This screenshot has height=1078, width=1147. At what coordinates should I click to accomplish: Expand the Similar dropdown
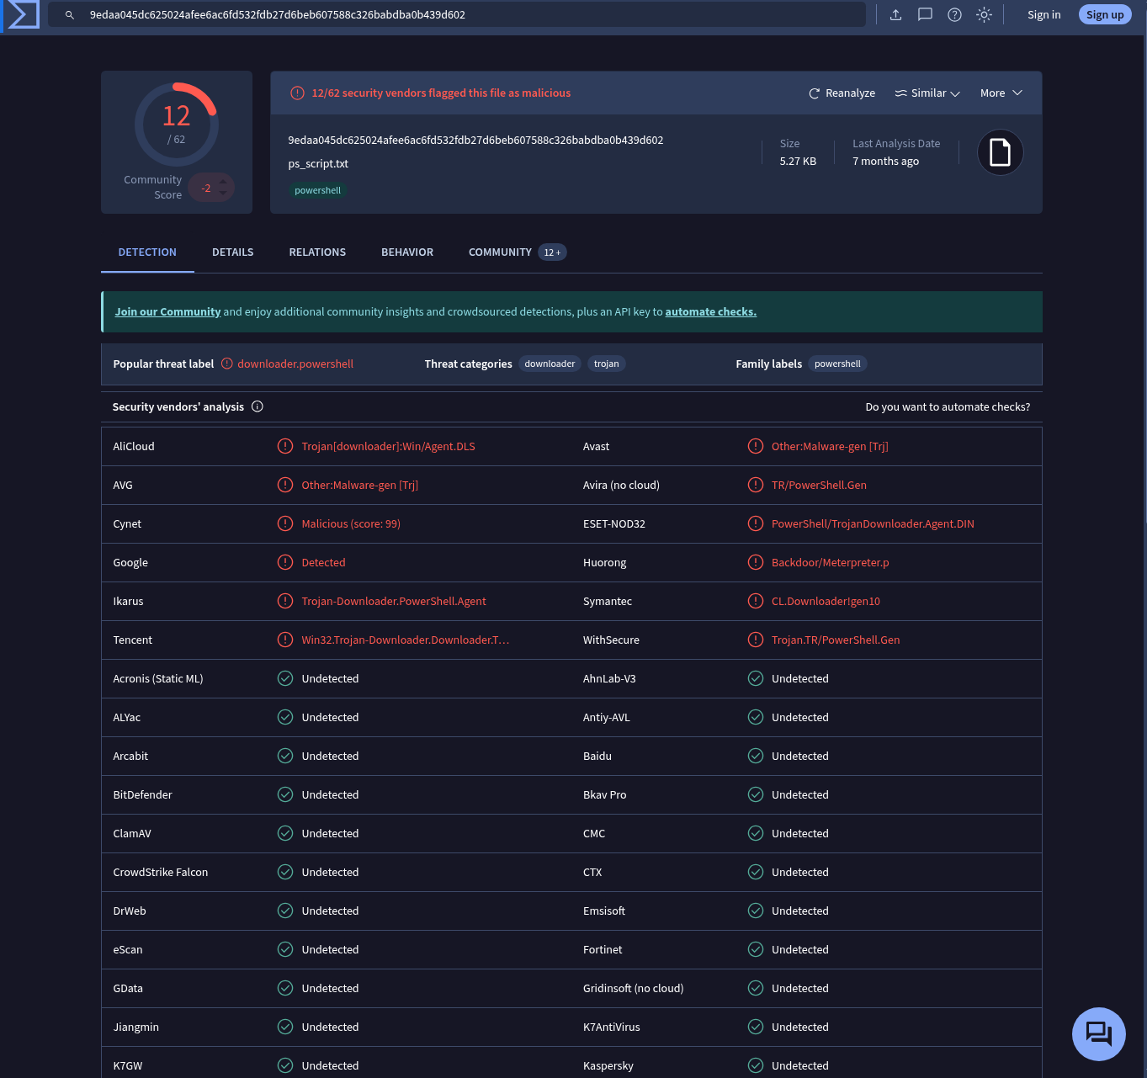click(x=927, y=93)
